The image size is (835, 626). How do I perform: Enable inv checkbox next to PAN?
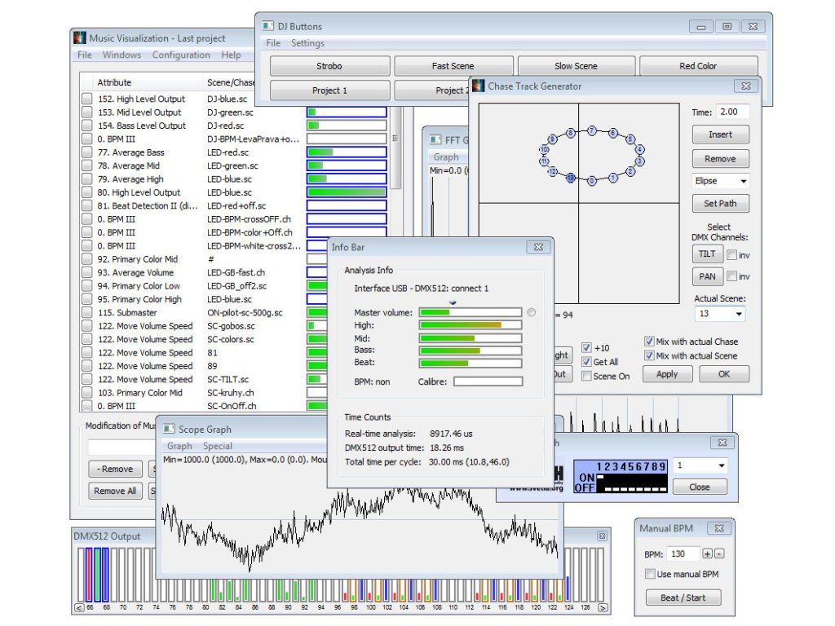732,276
